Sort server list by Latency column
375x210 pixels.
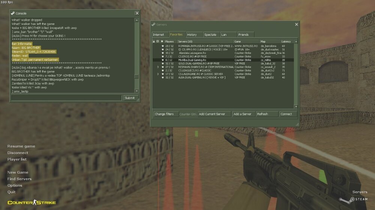coord(286,41)
